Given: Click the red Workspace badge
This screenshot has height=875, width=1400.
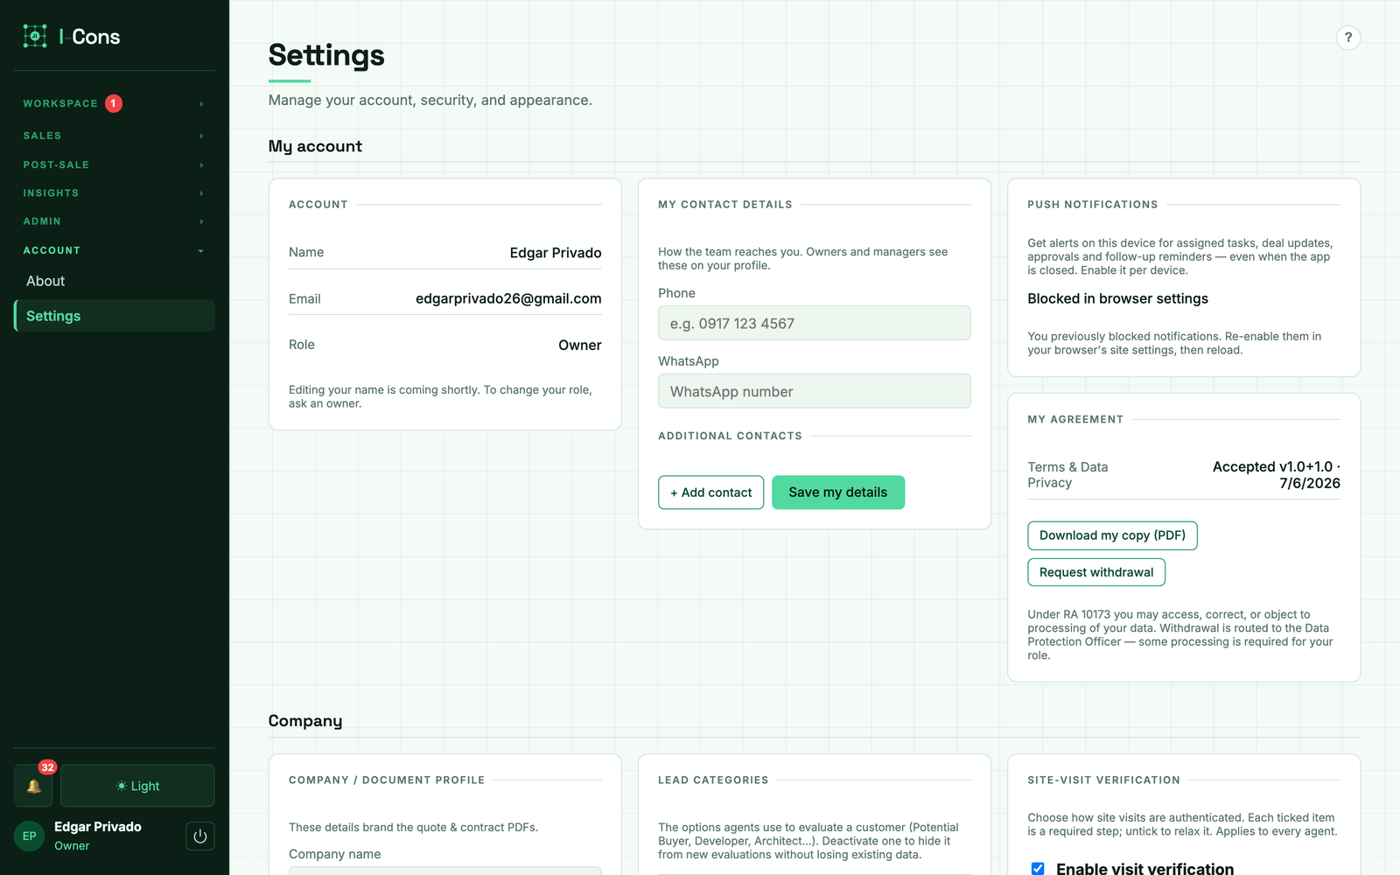Looking at the screenshot, I should [113, 103].
